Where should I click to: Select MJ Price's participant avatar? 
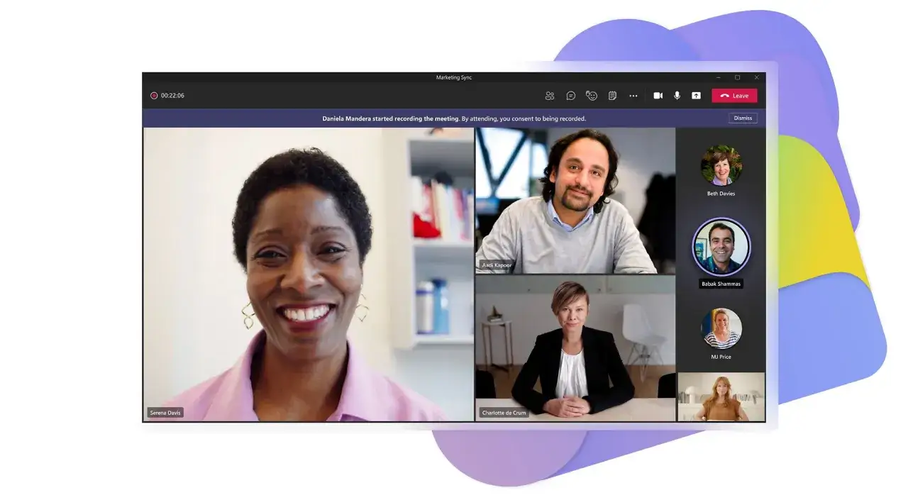[721, 328]
